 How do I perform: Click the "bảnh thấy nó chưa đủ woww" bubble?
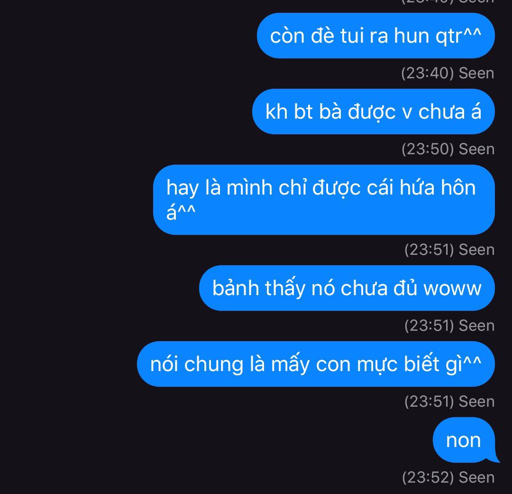(x=347, y=288)
